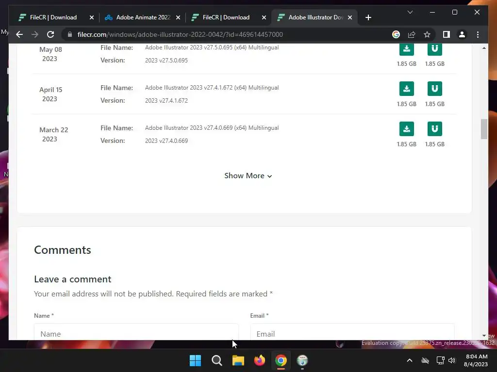Click scrollbar up arrow

pyautogui.click(x=484, y=48)
